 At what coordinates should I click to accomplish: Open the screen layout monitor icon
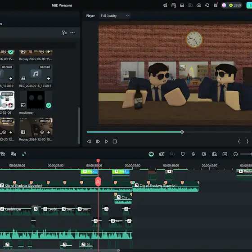tap(182, 5)
